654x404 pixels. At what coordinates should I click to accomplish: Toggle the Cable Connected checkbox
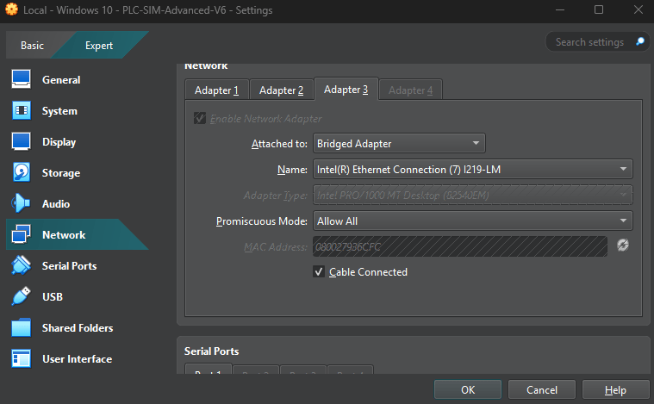(x=319, y=272)
